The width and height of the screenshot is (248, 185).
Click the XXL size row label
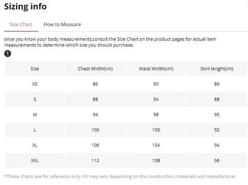35,160
